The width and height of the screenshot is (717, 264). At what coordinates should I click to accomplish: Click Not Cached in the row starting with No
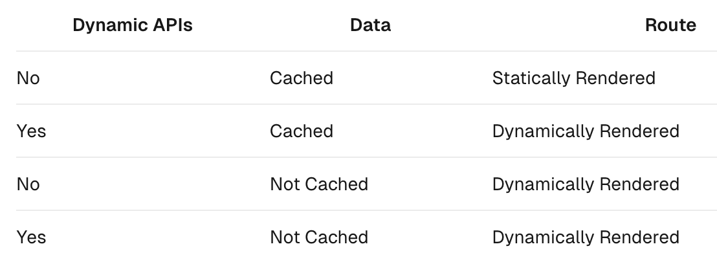click(x=319, y=184)
